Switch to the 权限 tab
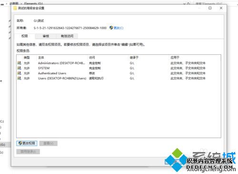The image size is (238, 174). pos(25,36)
